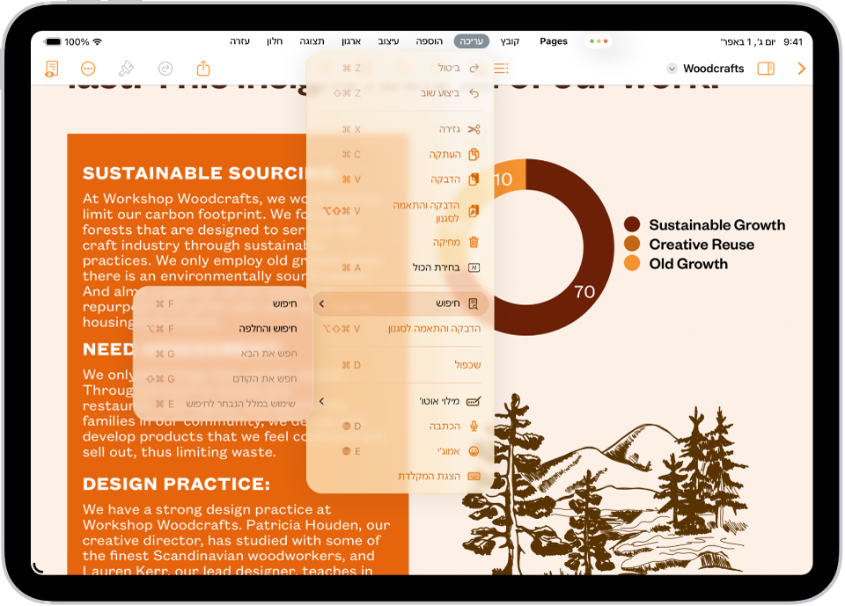Click the Creative Reuse legend color dot
845x606 pixels.
[632, 244]
